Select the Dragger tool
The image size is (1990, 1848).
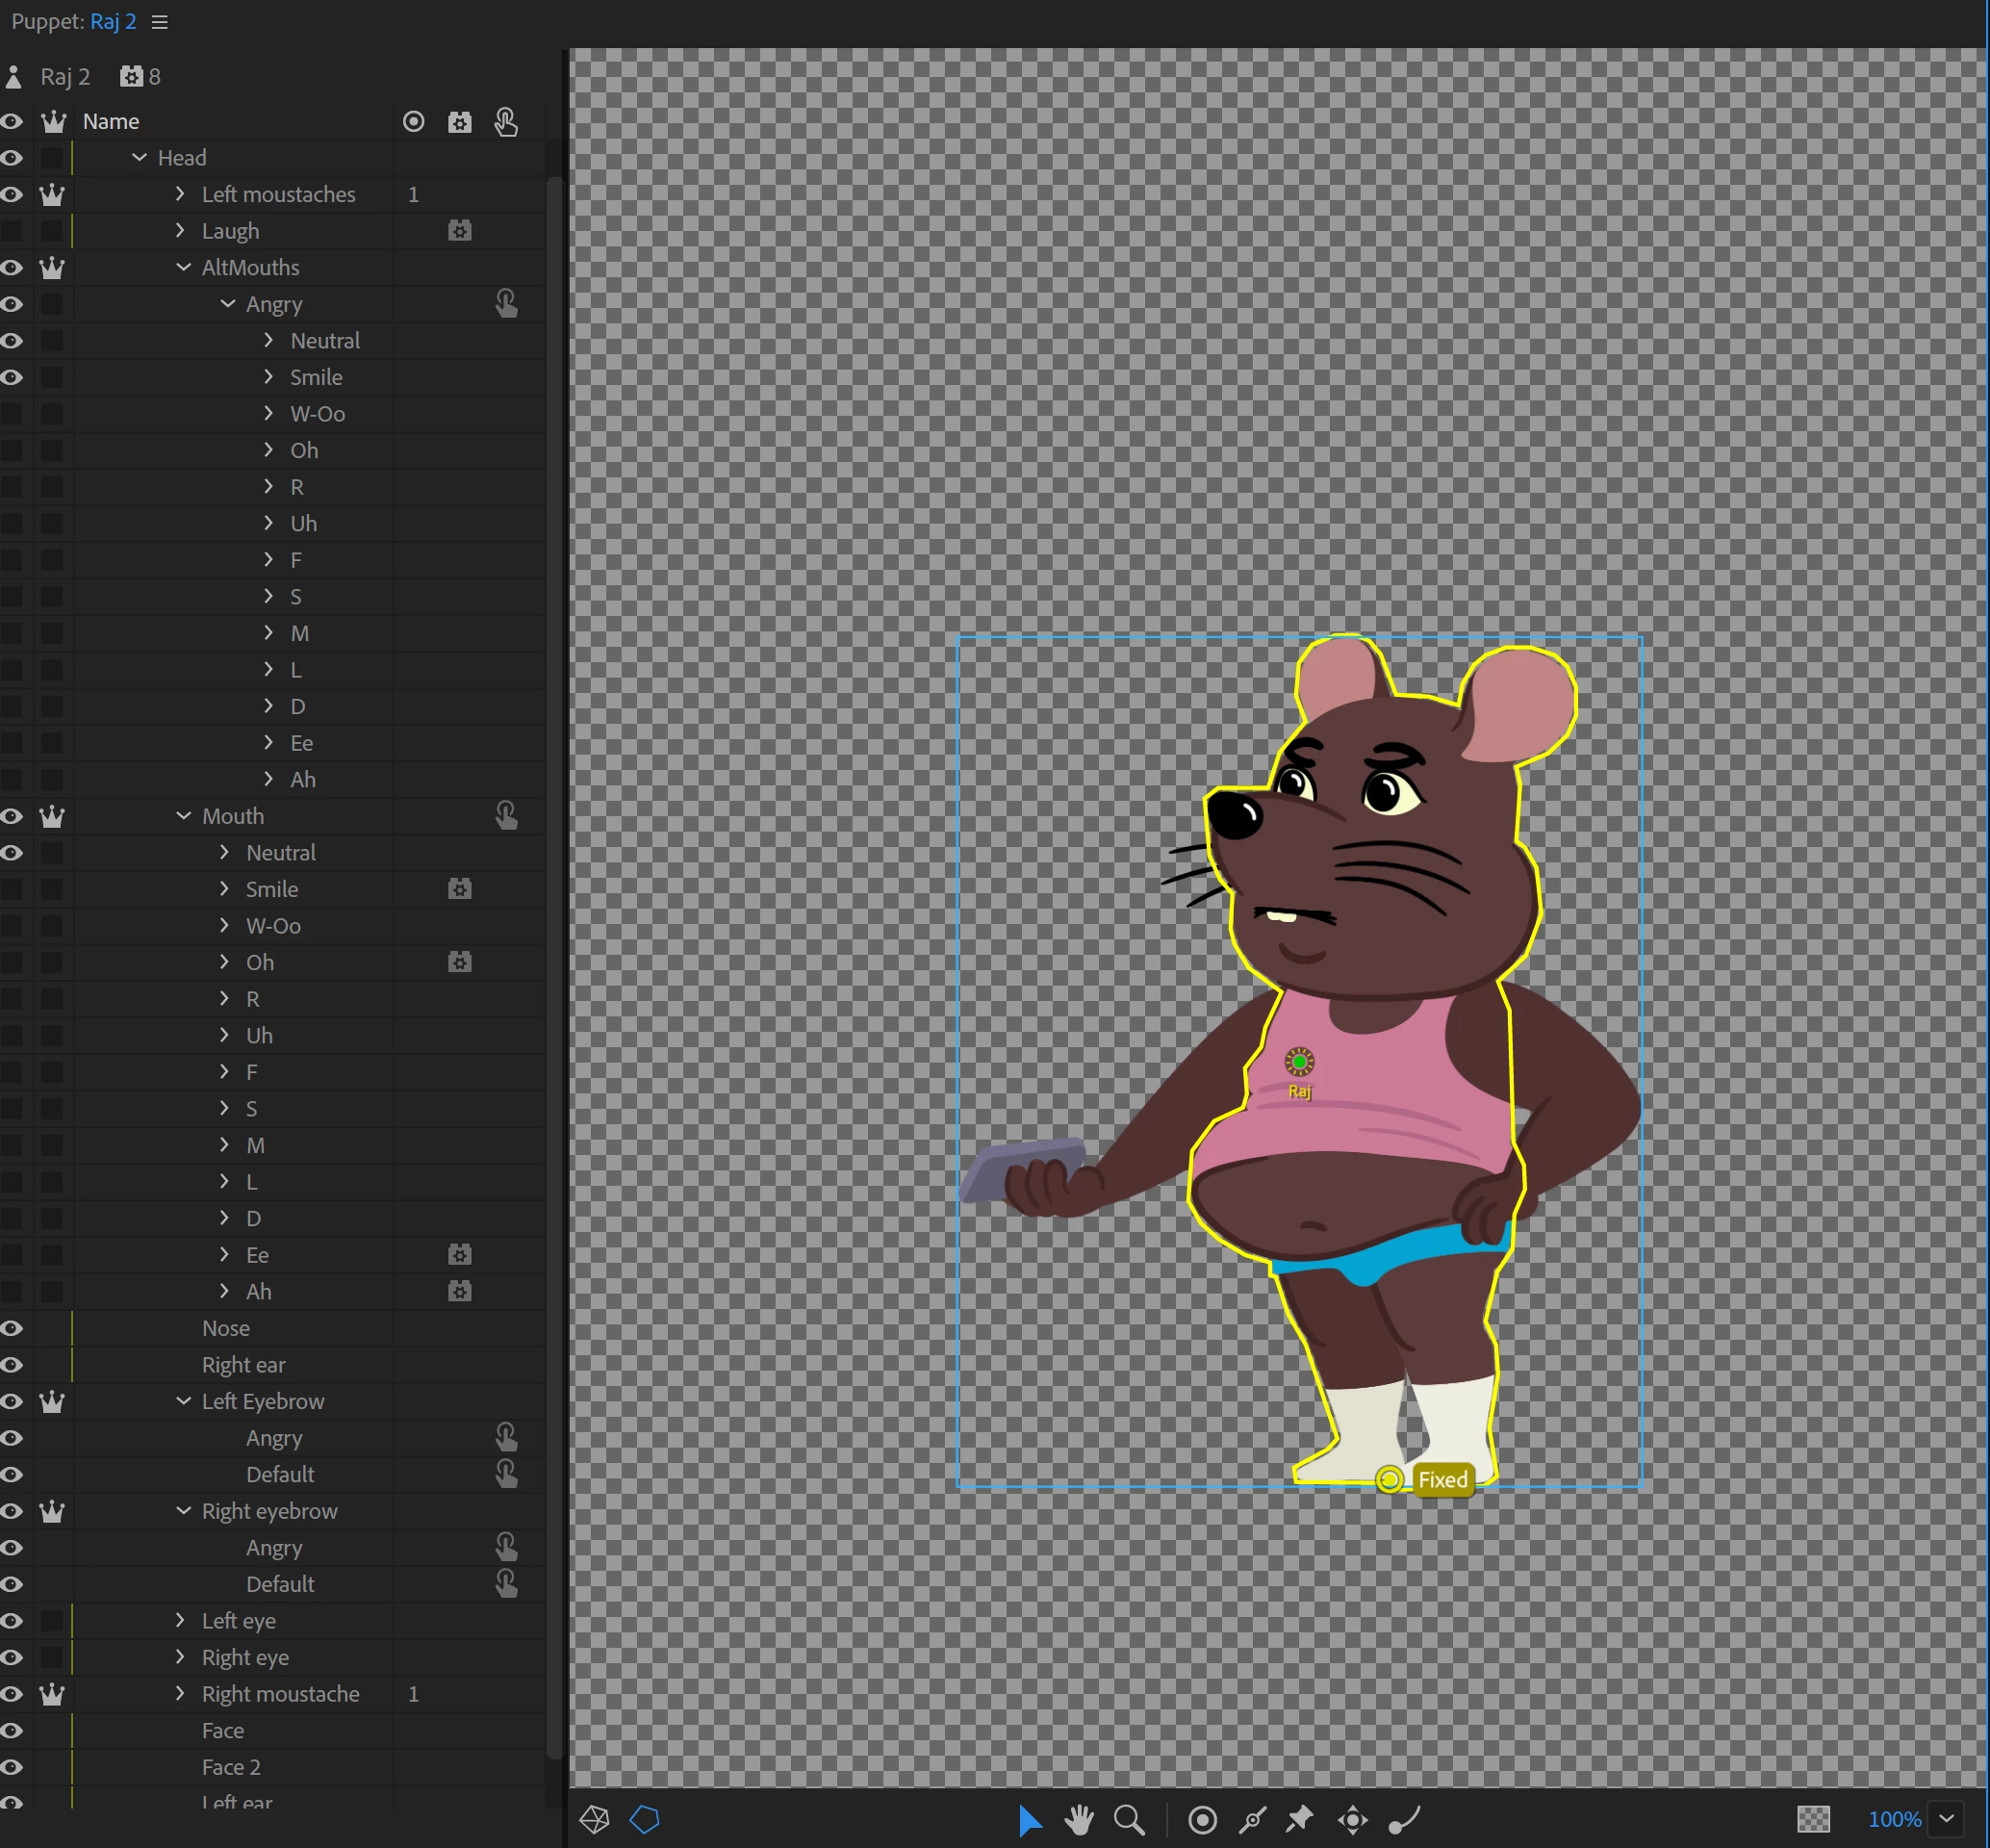1353,1819
